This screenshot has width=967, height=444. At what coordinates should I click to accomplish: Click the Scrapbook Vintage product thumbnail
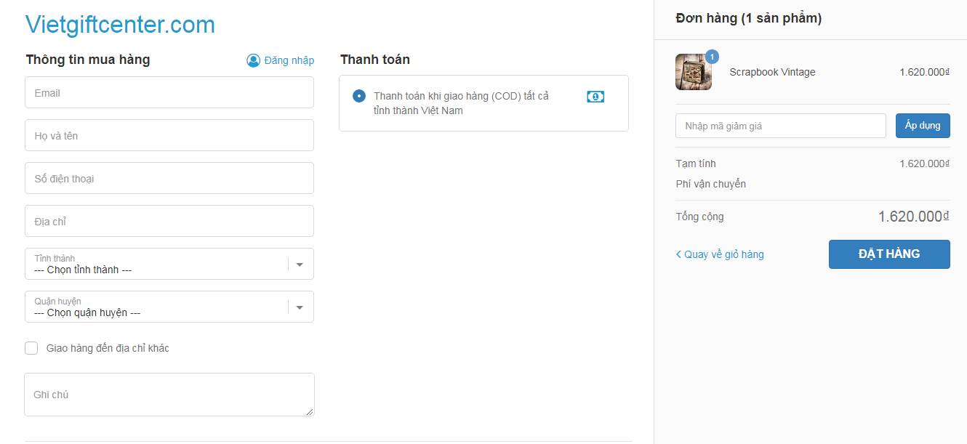tap(694, 72)
